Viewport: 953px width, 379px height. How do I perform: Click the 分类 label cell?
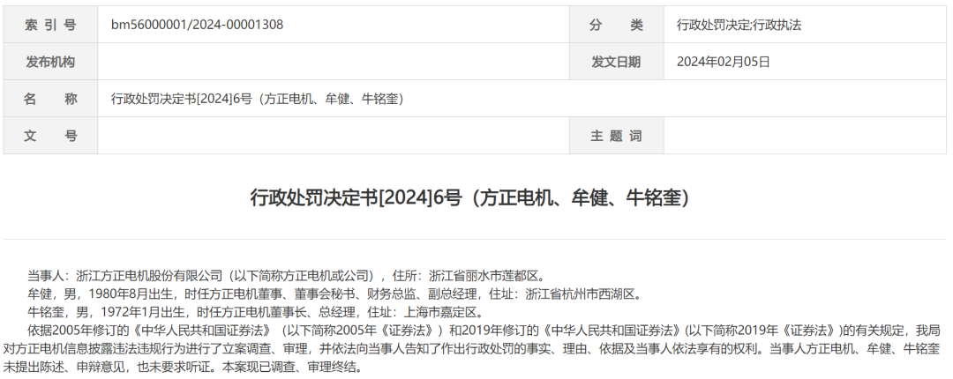point(616,25)
